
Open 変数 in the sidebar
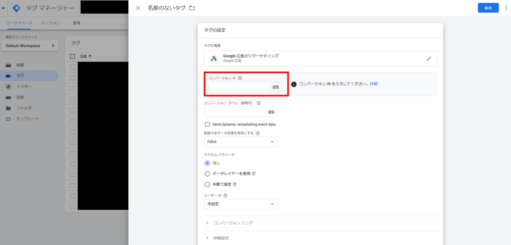click(20, 97)
